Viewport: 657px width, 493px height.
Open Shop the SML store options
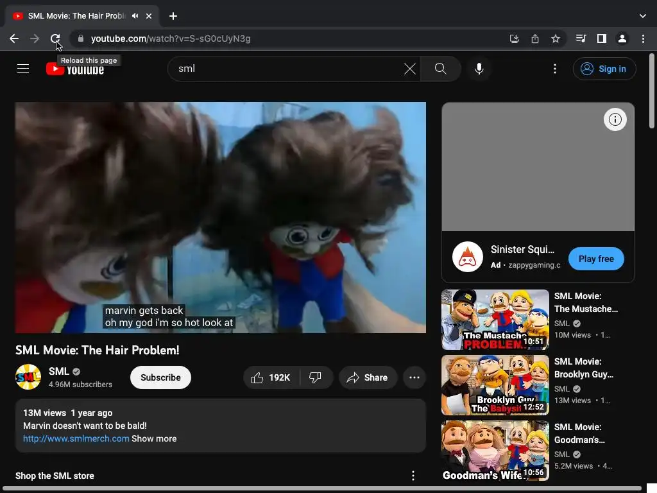point(413,476)
